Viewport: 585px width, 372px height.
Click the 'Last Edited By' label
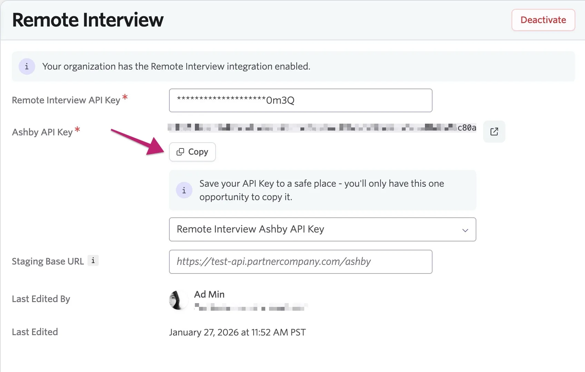41,299
